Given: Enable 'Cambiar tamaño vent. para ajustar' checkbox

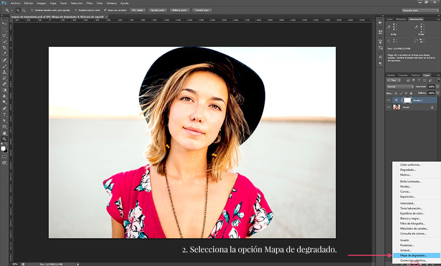Looking at the screenshot, I should (32, 10).
